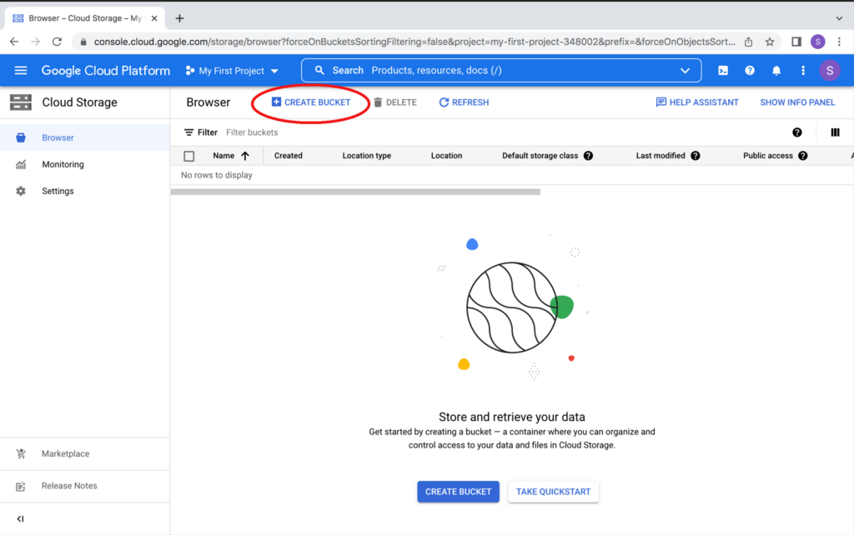Open Release Notes from the sidebar
This screenshot has width=854, height=535.
pyautogui.click(x=68, y=486)
